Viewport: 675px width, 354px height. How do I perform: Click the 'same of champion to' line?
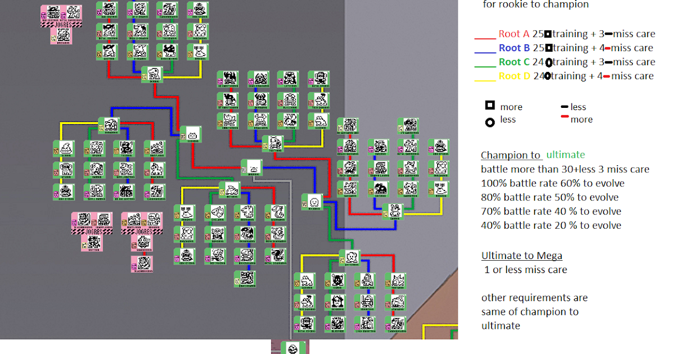tap(530, 312)
